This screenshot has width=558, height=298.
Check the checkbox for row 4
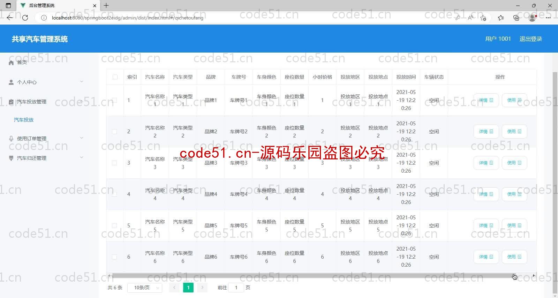point(114,194)
